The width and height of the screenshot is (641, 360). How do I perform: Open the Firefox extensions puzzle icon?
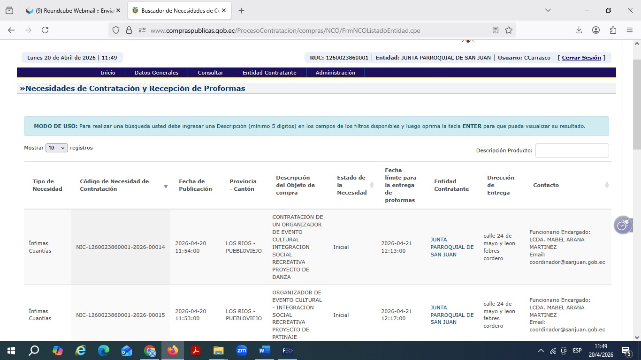pyautogui.click(x=613, y=30)
